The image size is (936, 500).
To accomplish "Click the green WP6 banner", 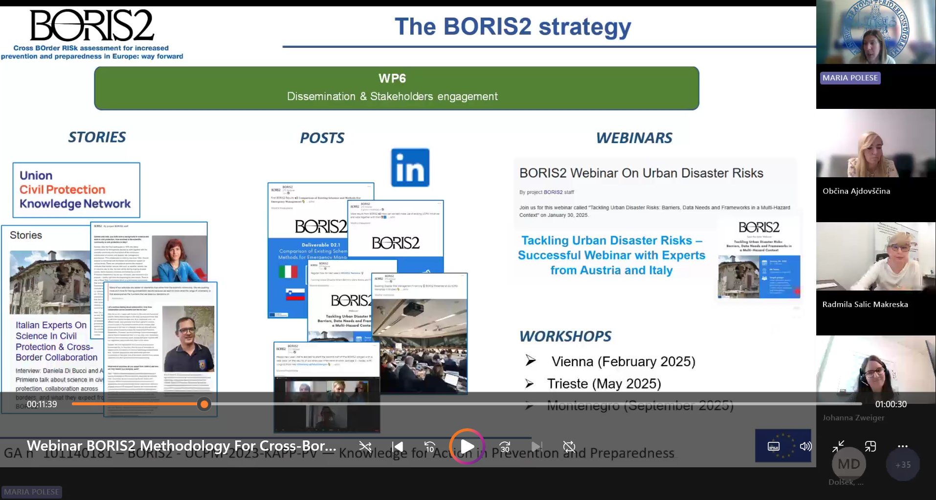I will coord(397,88).
